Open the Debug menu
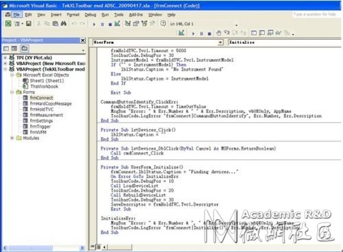This screenshot has width=343, height=252. click(x=91, y=14)
